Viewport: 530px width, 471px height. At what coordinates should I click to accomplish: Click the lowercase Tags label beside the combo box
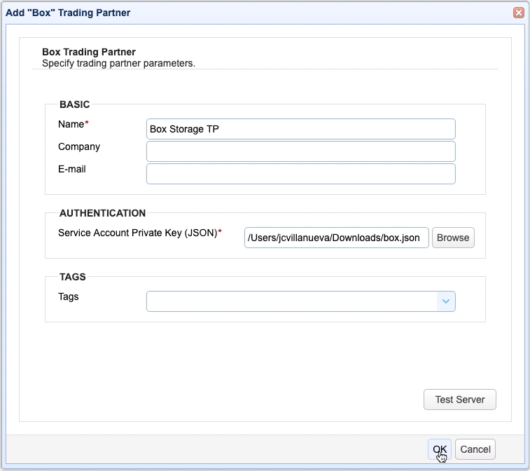[x=69, y=296]
